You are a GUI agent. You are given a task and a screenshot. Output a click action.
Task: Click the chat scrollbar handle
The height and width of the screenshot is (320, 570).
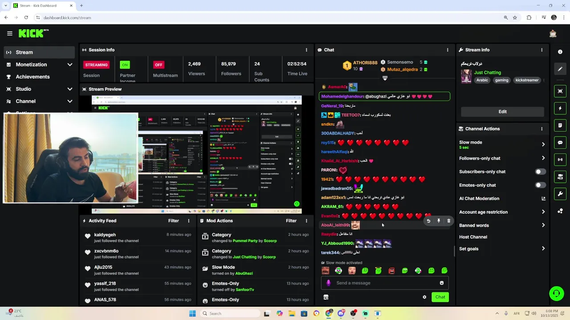click(x=454, y=251)
